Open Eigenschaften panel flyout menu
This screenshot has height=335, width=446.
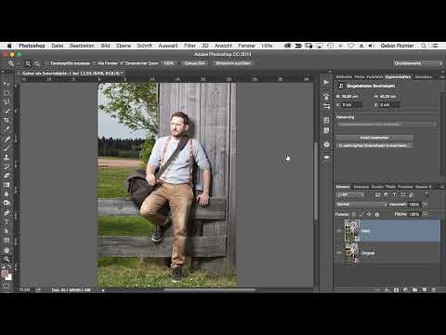[x=442, y=77]
